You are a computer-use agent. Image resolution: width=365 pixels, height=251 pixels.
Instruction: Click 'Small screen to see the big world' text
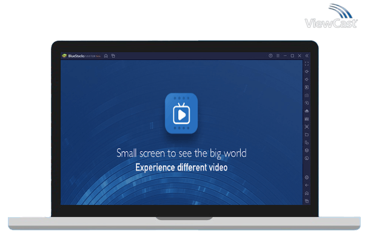coord(181,153)
